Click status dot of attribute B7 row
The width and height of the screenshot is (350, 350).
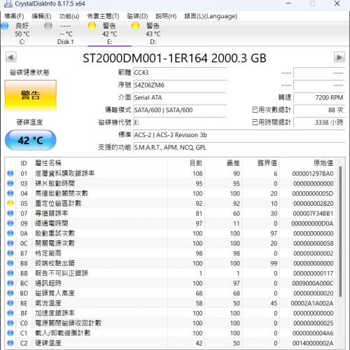coord(10,253)
